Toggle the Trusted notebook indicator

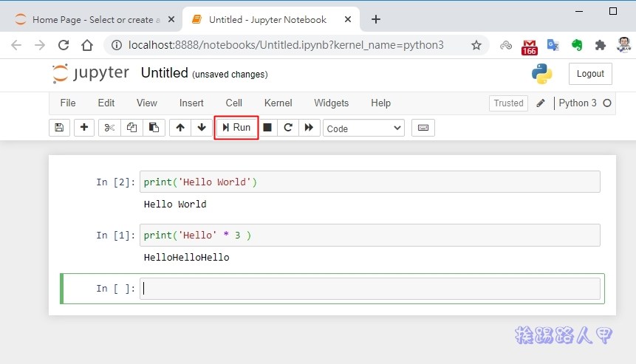click(x=508, y=103)
